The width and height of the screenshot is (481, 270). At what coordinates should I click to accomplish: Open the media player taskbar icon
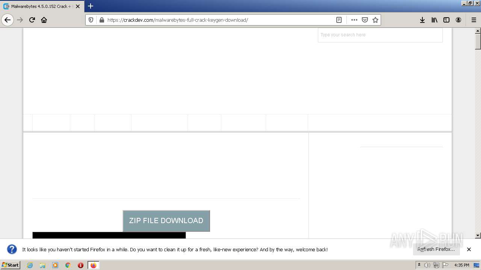55,265
